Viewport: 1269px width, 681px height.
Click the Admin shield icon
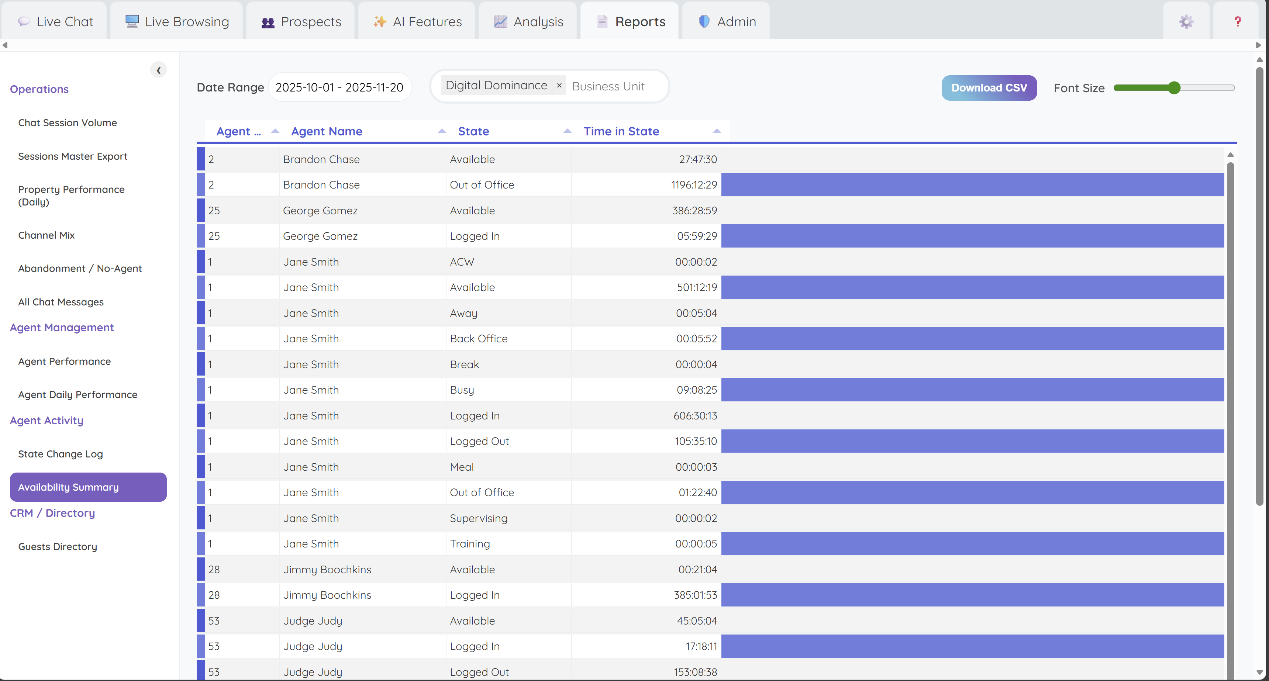pos(704,22)
